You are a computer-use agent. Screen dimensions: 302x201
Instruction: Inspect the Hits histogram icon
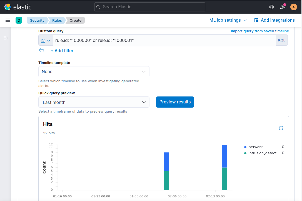pyautogui.click(x=281, y=128)
